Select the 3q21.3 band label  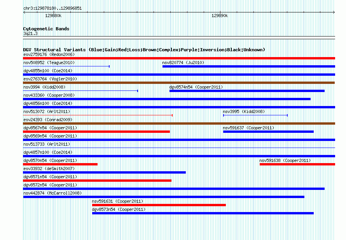pyautogui.click(x=30, y=33)
